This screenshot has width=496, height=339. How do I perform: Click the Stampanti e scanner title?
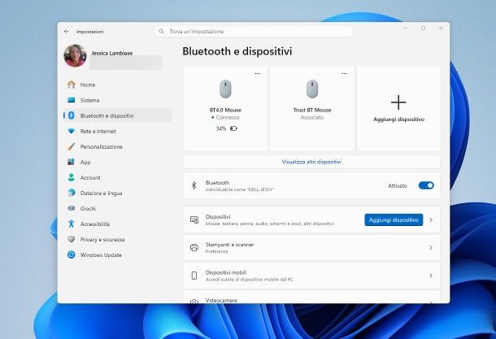[229, 245]
